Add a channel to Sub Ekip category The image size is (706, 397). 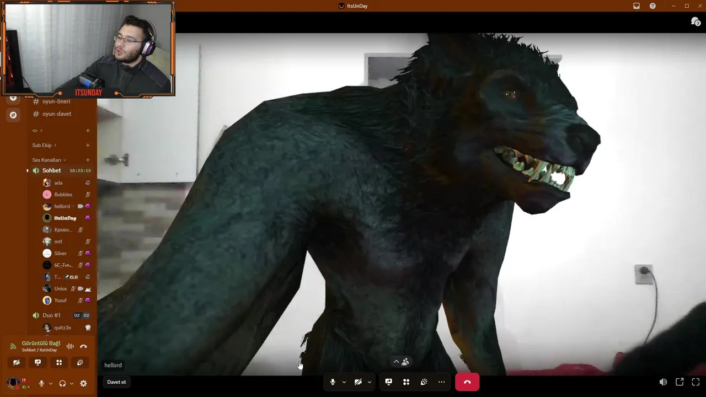click(x=87, y=145)
